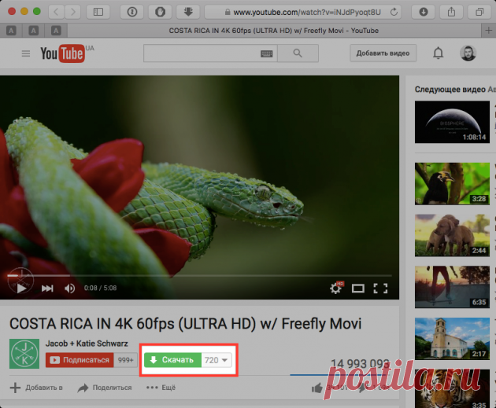Enter fullscreen mode in the player
Viewport: 496px width, 408px height.
[380, 289]
